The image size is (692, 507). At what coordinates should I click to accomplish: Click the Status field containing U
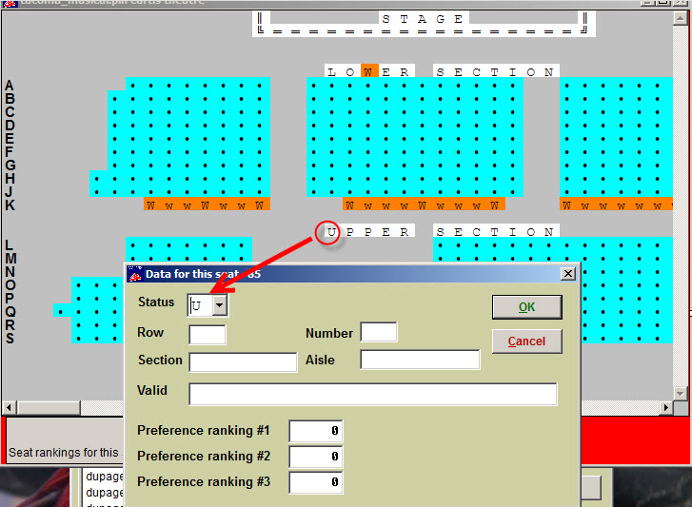tap(201, 305)
